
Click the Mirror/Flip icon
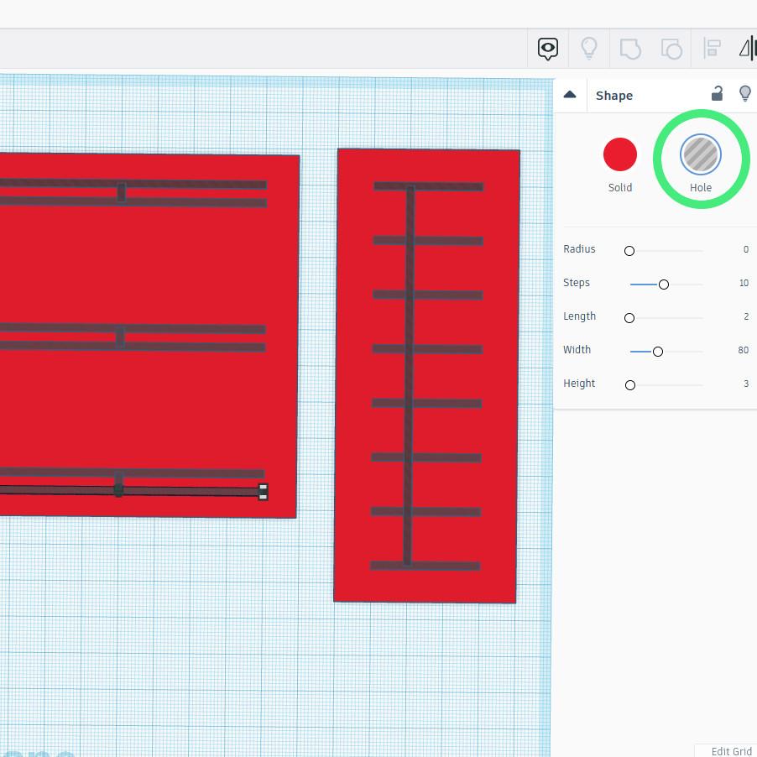(748, 49)
